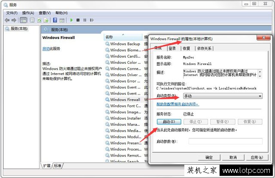Close the Windows Firewall properties dialog
The width and height of the screenshot is (275, 178).
(263, 38)
